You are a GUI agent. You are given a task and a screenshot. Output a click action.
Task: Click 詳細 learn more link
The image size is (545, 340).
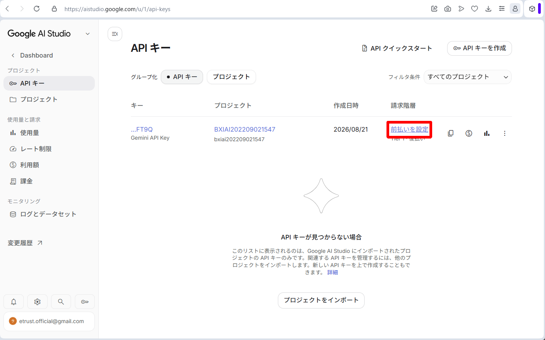tap(332, 272)
